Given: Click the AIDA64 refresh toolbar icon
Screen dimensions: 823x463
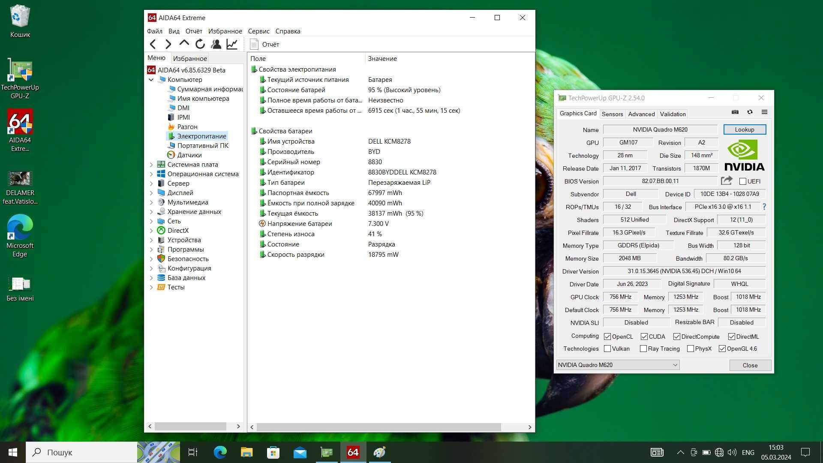Looking at the screenshot, I should coord(200,44).
